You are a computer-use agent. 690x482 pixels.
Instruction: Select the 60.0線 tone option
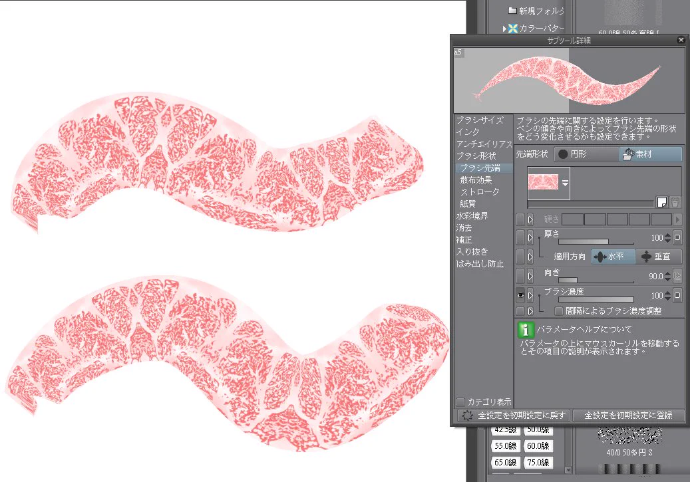point(538,446)
